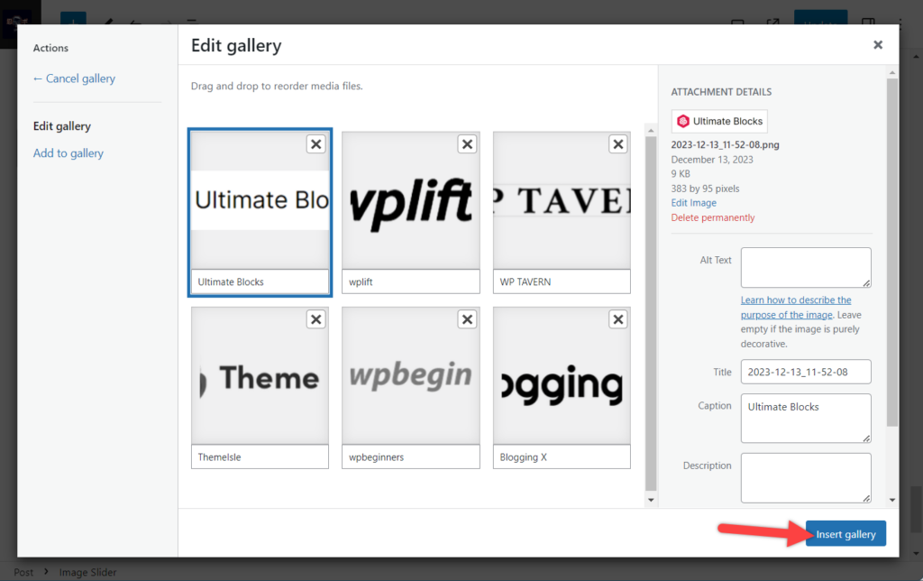Click inside the Caption text field
The height and width of the screenshot is (581, 923).
tap(805, 418)
